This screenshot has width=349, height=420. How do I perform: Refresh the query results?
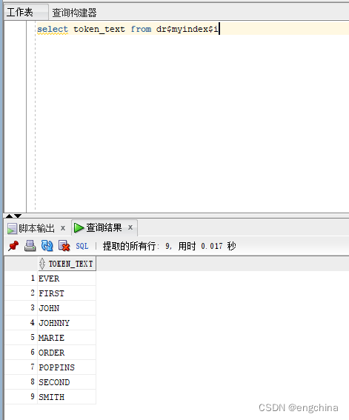(x=47, y=246)
